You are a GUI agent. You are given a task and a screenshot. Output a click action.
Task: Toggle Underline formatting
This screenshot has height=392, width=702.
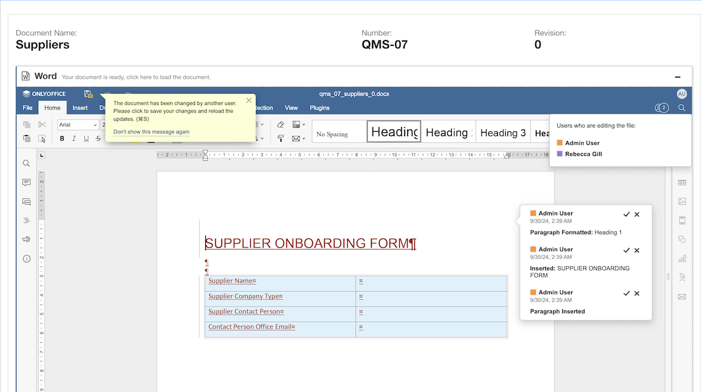(87, 139)
